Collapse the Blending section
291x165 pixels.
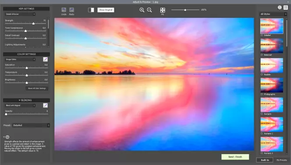19,100
